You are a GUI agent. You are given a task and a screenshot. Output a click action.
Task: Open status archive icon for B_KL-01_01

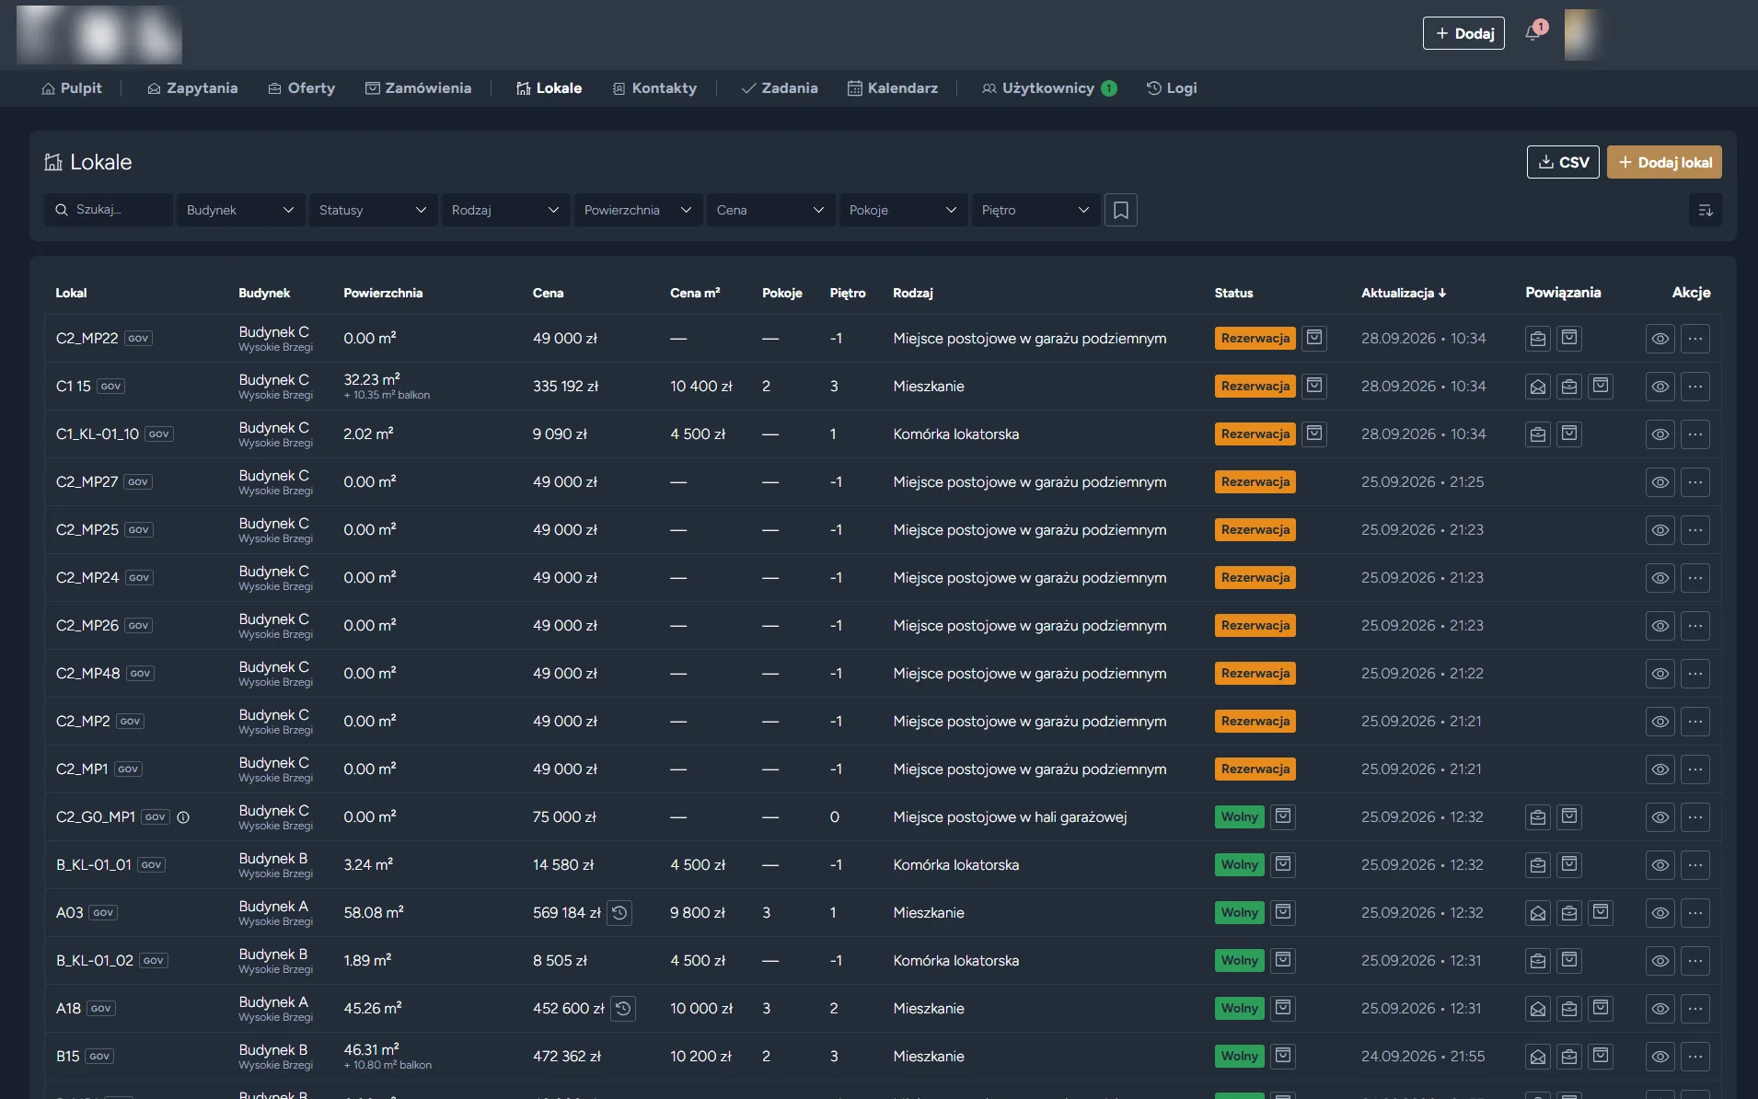click(x=1283, y=864)
